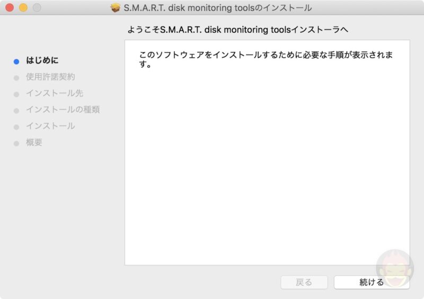The image size is (424, 299).
Task: Click the gray bullet beside 使用許諾契約
Action: pyautogui.click(x=16, y=78)
